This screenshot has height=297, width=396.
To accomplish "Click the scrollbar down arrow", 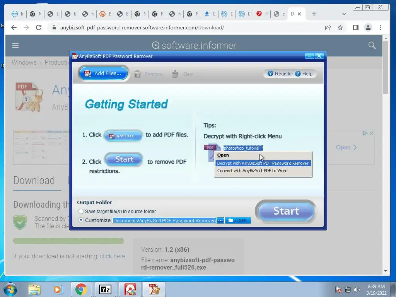I will [386, 271].
